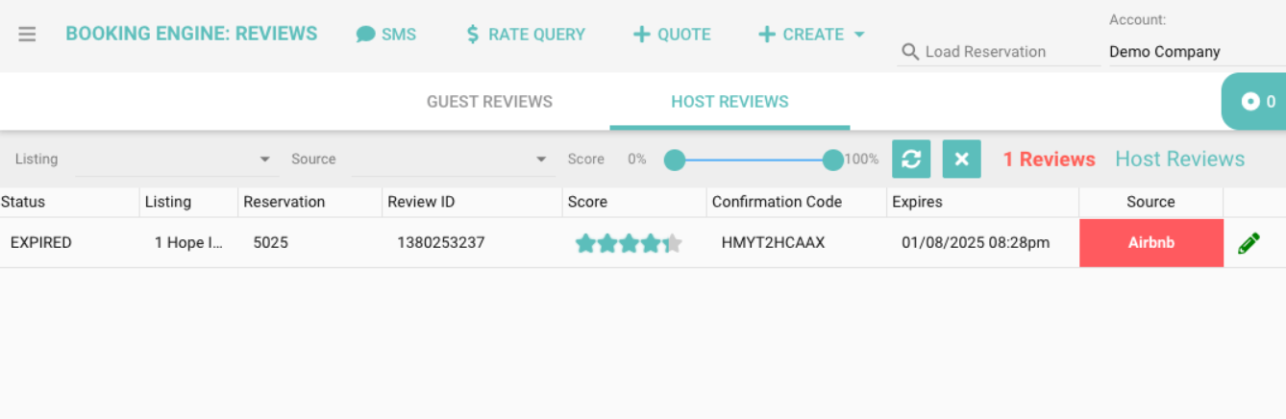Click the clear filters X button
Screen dimensions: 1286x419
[961, 160]
